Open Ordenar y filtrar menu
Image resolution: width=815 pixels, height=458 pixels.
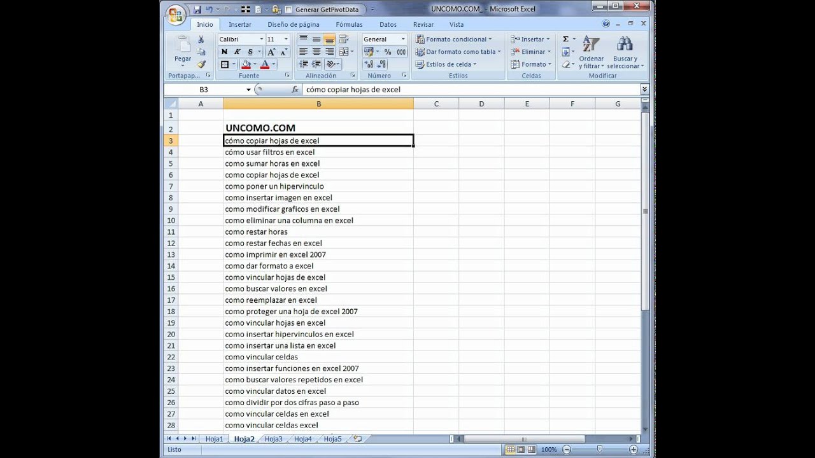pos(591,53)
